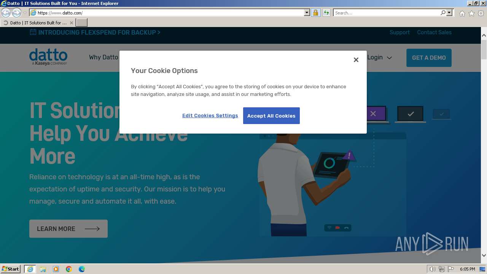Click the security lock icon

(315, 13)
